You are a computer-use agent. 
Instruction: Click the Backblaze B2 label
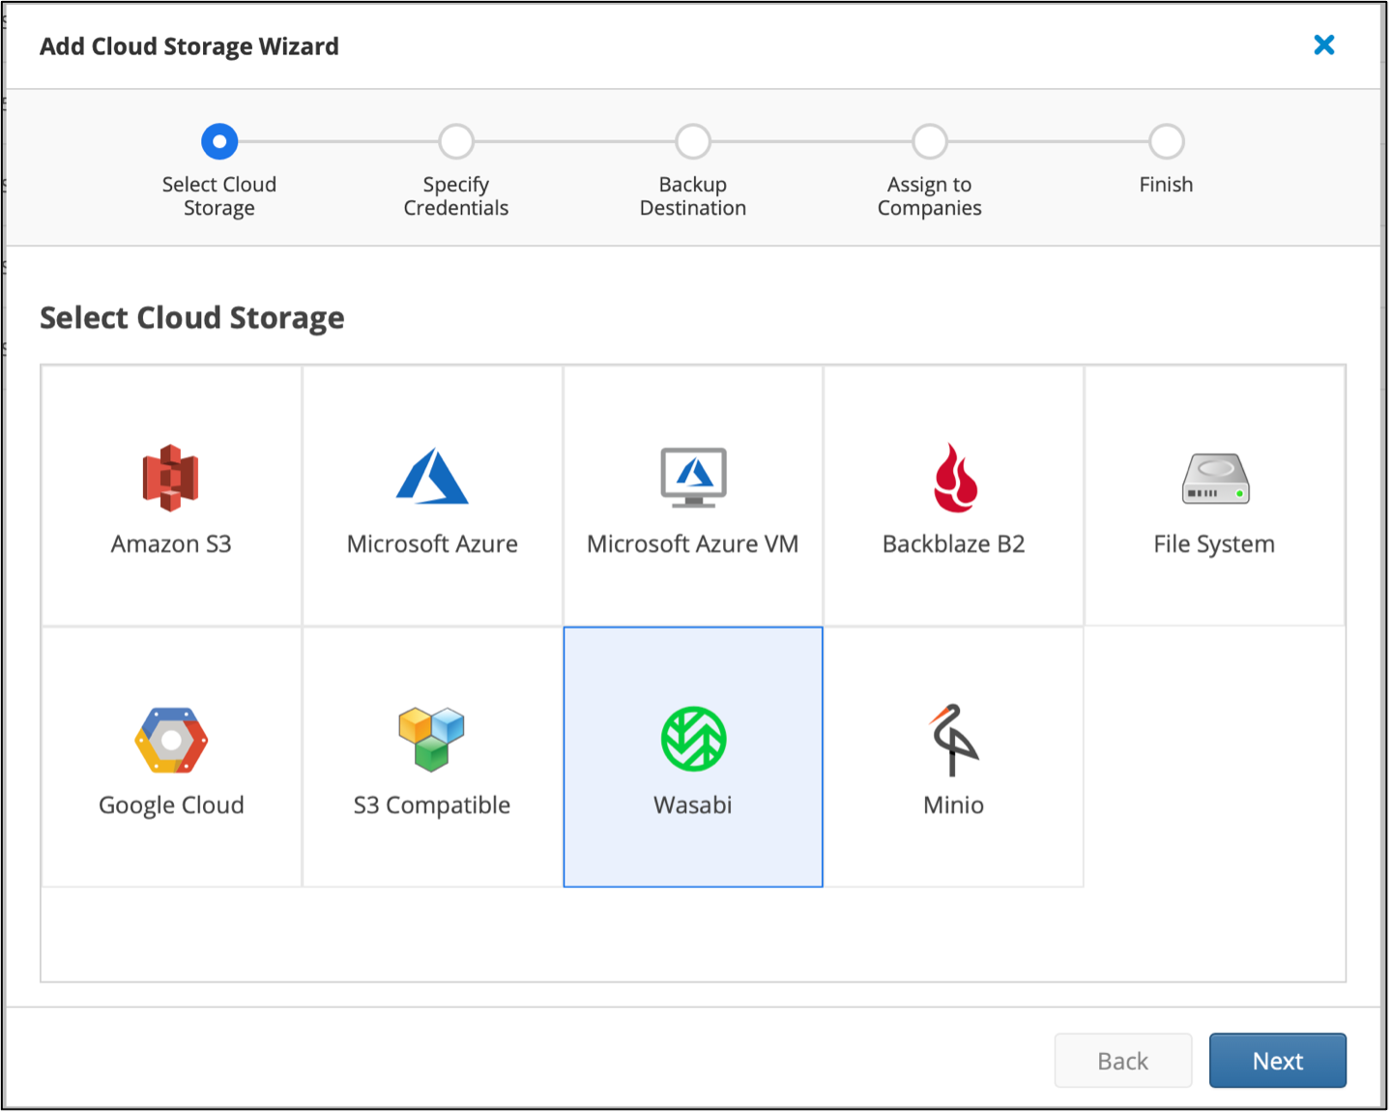[954, 543]
